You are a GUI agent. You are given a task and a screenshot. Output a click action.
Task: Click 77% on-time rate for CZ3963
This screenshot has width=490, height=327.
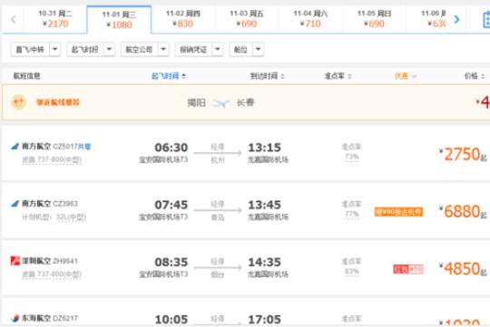pyautogui.click(x=351, y=214)
